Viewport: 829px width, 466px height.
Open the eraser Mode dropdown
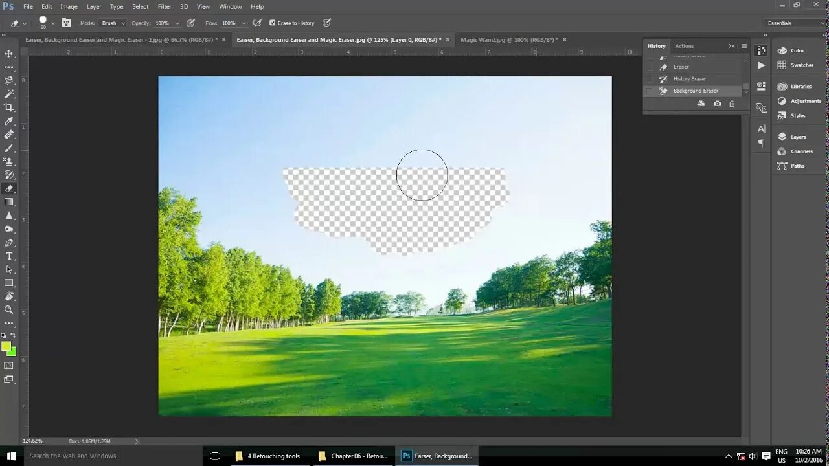point(113,23)
